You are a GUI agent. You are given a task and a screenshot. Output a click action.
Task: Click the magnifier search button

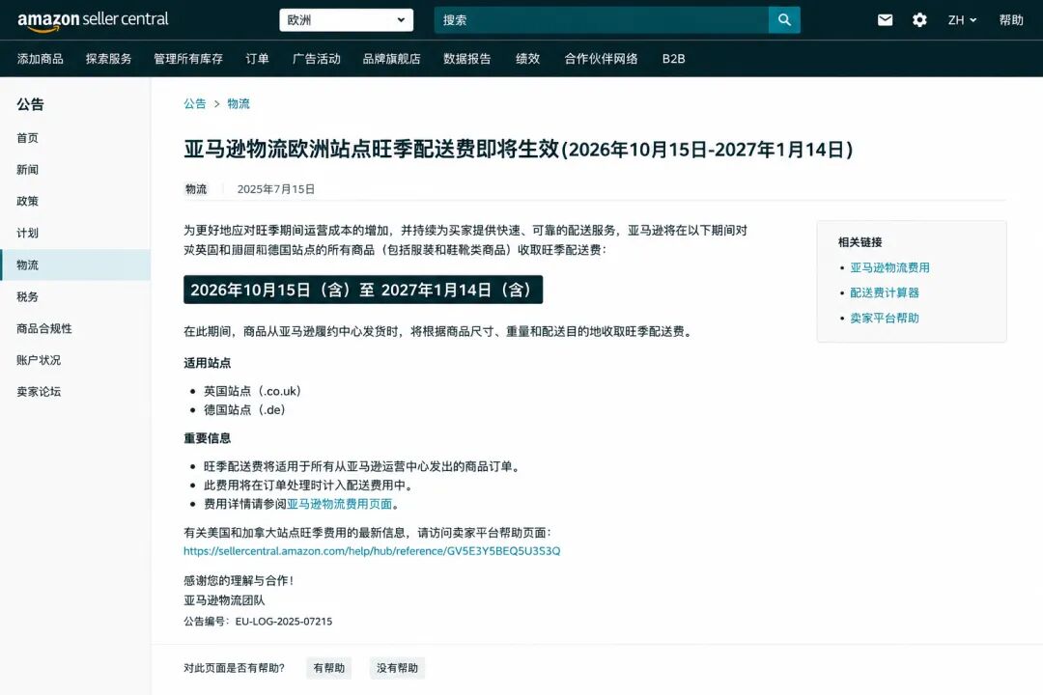tap(784, 20)
